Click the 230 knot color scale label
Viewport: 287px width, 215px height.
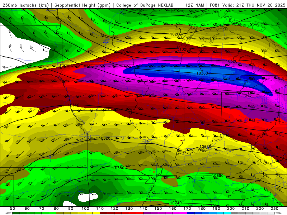[274, 209]
